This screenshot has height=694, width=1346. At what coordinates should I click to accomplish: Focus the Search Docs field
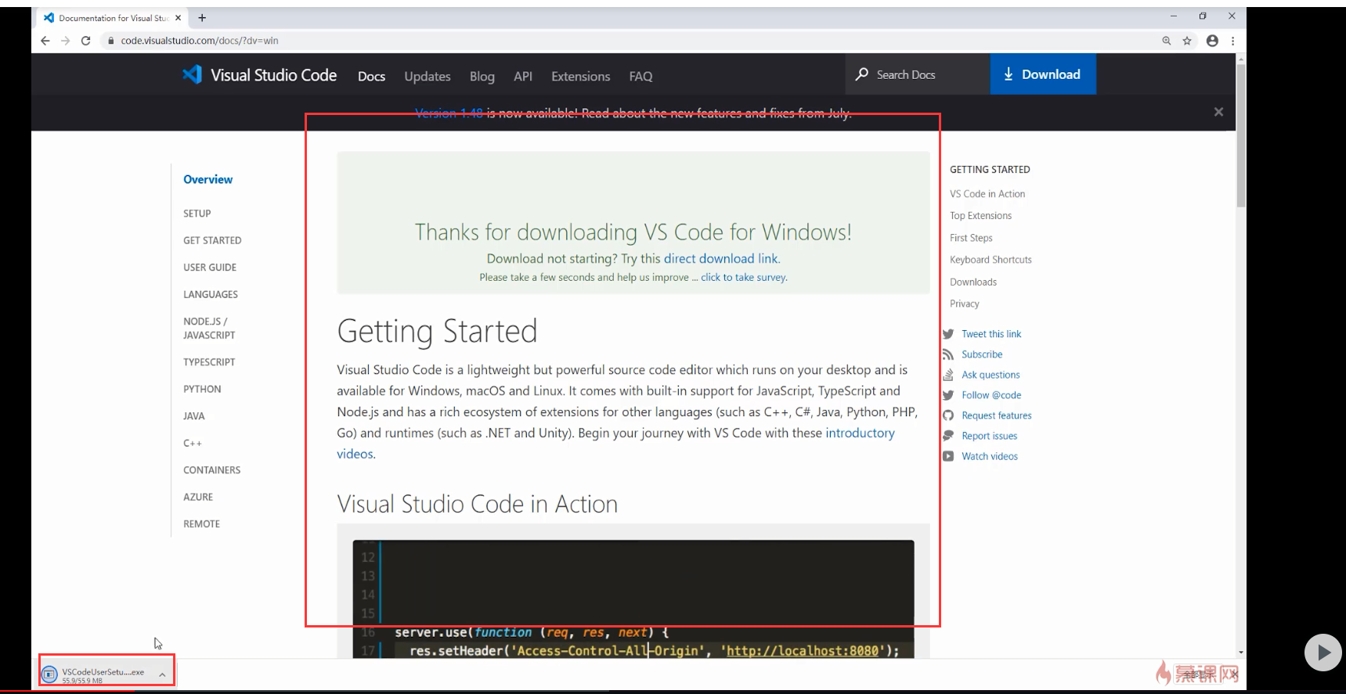tap(918, 74)
